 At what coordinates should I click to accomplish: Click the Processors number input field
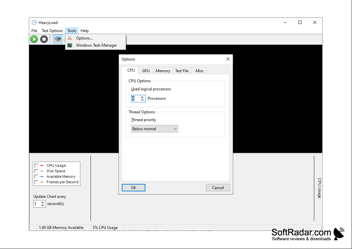click(136, 98)
